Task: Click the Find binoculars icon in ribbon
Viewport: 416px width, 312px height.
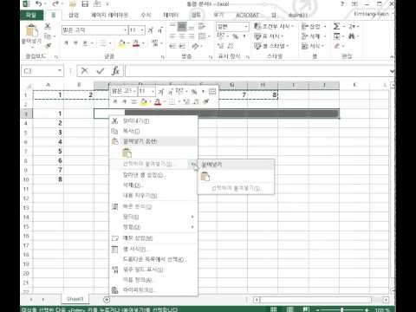Action: pos(351,36)
